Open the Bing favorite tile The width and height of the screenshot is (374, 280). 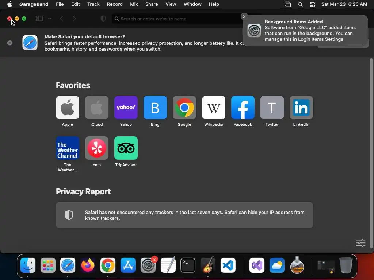pos(155,108)
